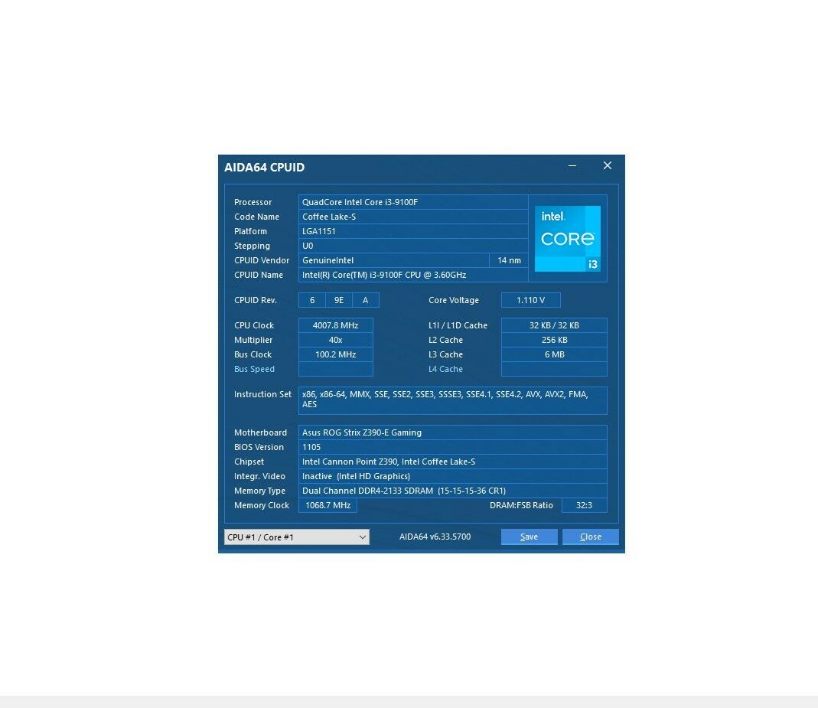Click the empty L4 Cache value field

554,369
